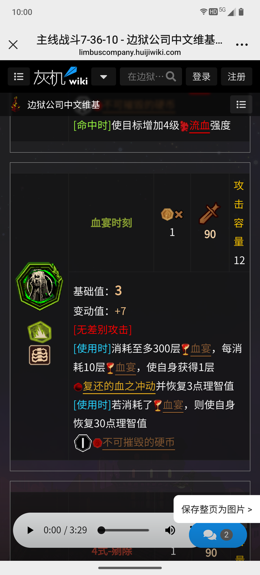Image resolution: width=260 pixels, height=575 pixels.
Task: Open the 边狱公司中文维基 site title
Action: click(64, 105)
